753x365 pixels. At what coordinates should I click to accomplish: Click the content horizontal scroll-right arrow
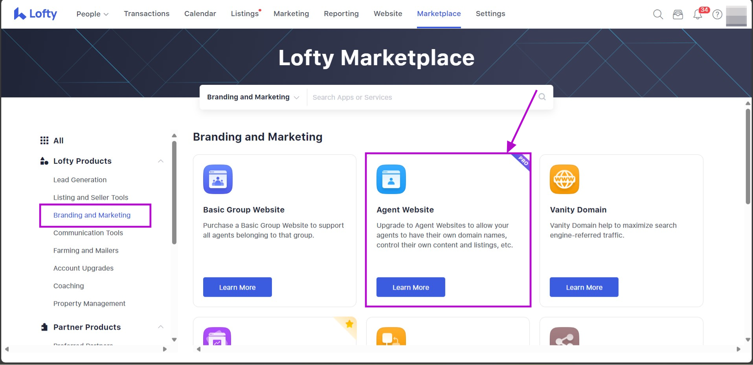738,349
